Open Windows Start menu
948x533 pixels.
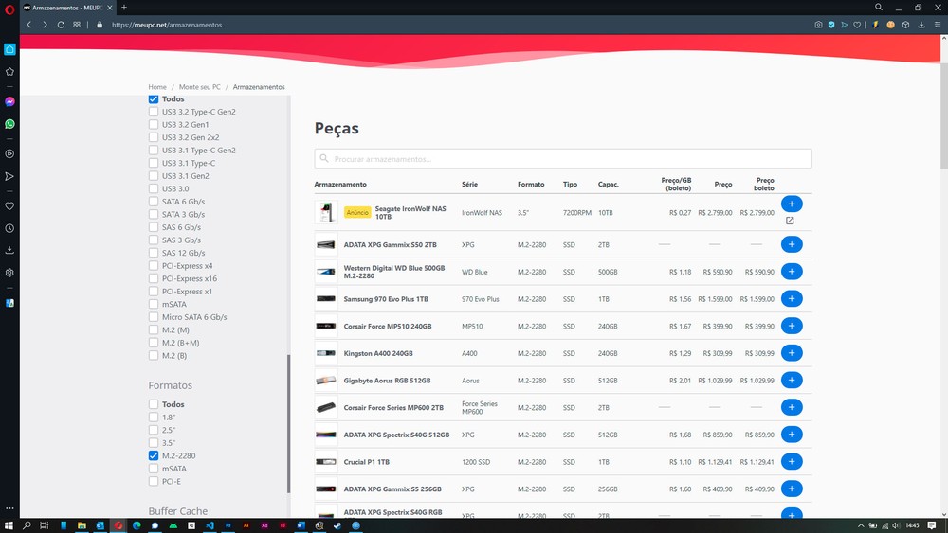tap(9, 525)
